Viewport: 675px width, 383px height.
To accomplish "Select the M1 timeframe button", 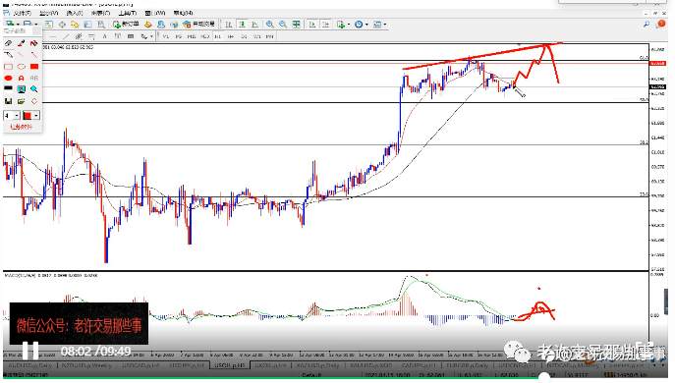I will [166, 36].
